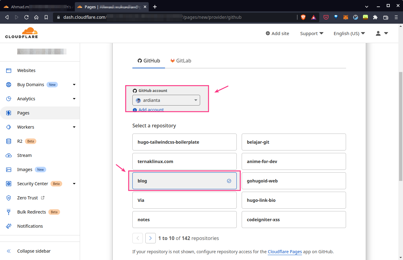
Task: Expand the English (US) language dropdown
Action: pos(349,33)
